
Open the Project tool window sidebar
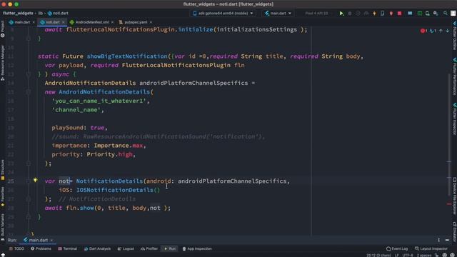pyautogui.click(x=3, y=29)
